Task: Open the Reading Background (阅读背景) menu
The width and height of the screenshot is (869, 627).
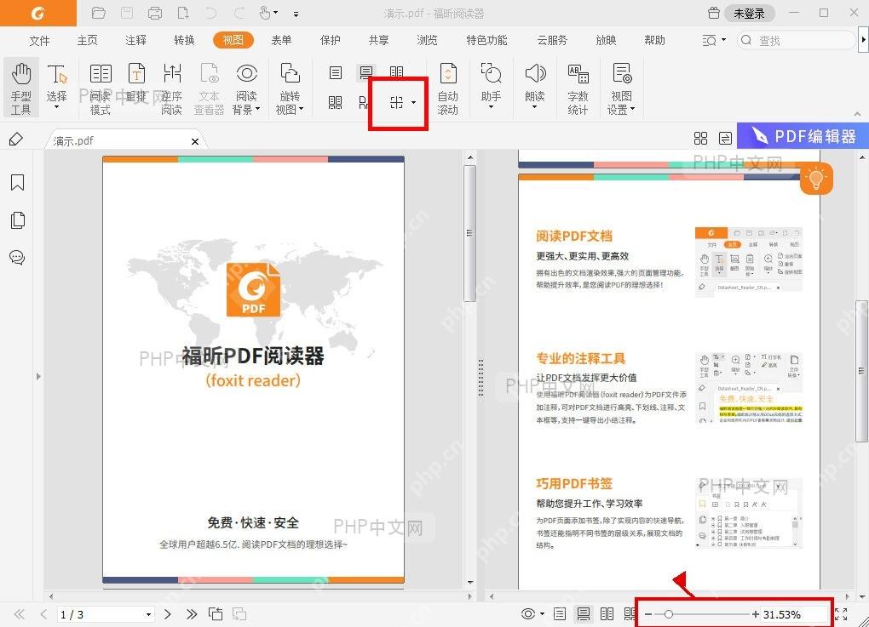Action: click(246, 88)
